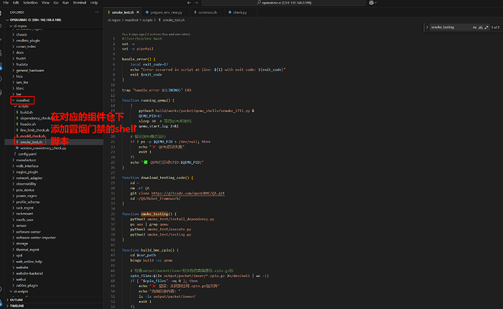The width and height of the screenshot is (503, 309).
Task: Switch to the check.py tab
Action: tap(240, 12)
